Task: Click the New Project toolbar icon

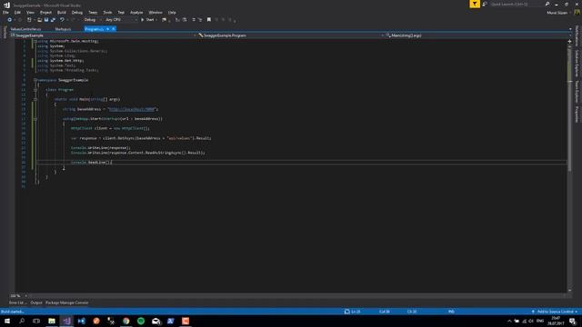Action: 29,20
